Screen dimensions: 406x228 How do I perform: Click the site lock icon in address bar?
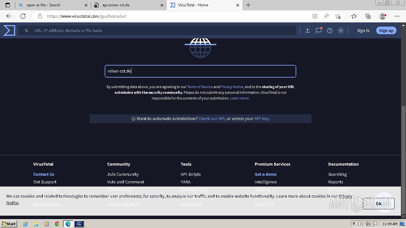40,16
